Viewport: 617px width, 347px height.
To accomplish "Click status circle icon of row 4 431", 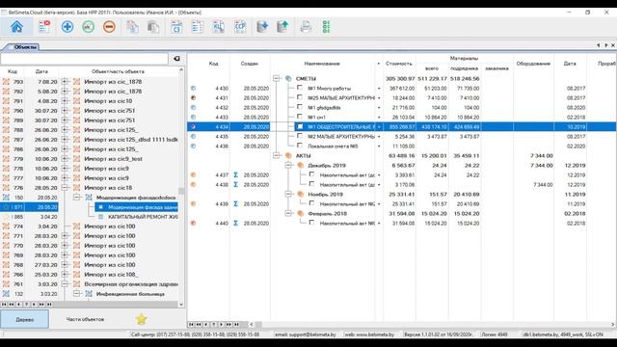I will pyautogui.click(x=193, y=98).
